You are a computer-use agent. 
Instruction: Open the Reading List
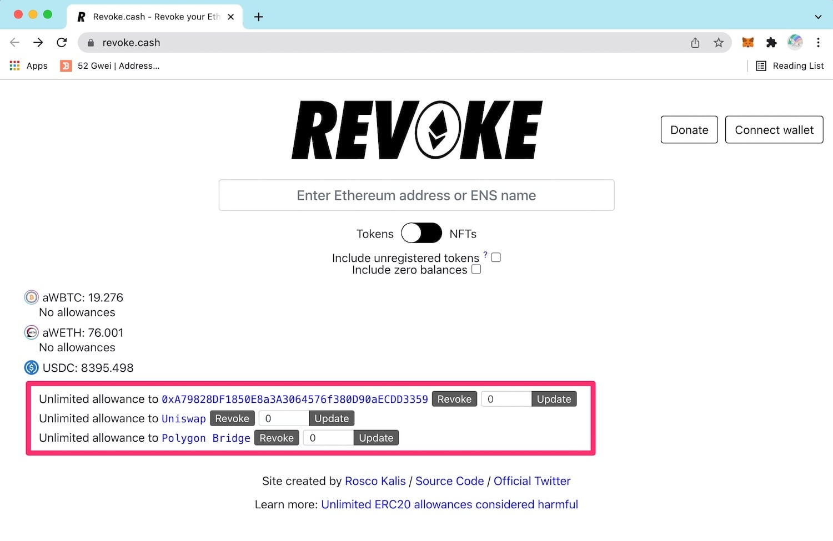(x=790, y=65)
